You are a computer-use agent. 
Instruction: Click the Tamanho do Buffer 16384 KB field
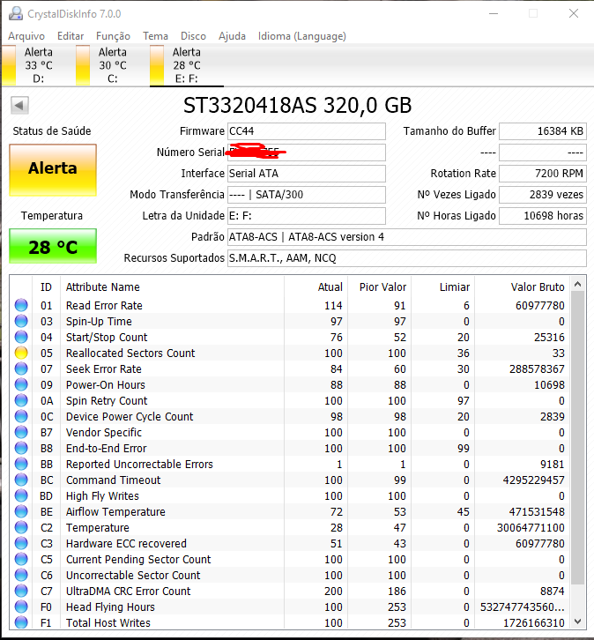543,131
